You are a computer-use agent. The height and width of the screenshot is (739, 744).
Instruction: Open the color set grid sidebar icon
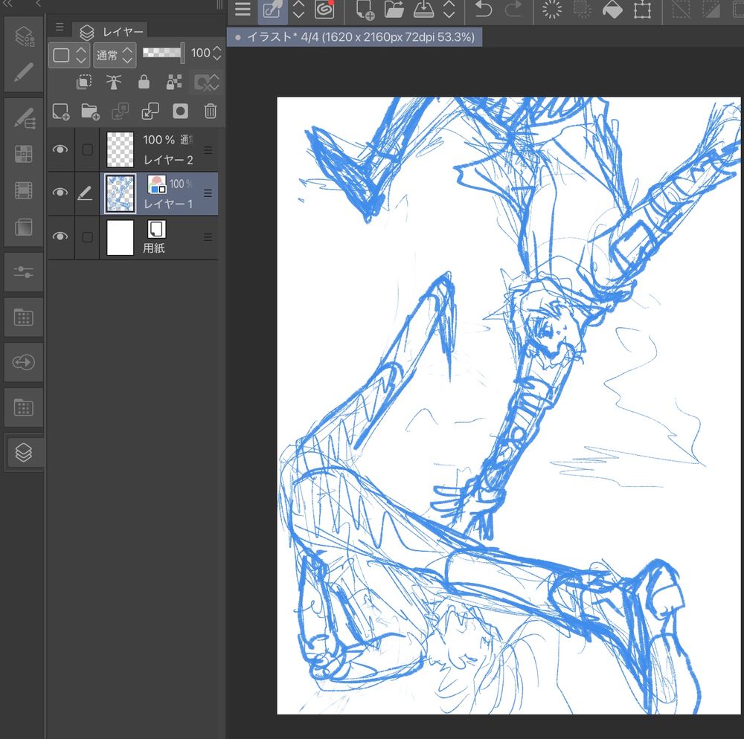click(24, 154)
